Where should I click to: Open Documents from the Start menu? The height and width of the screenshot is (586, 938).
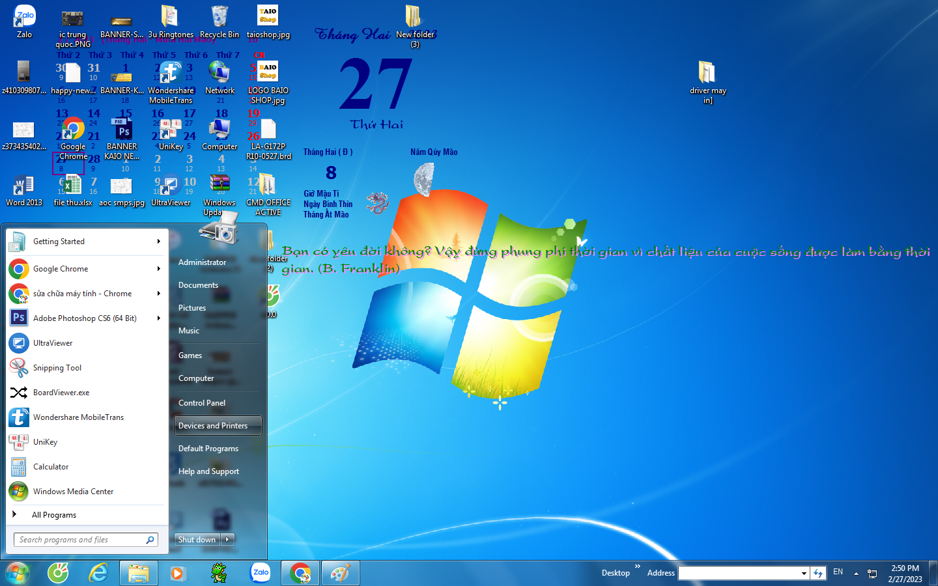[218, 285]
